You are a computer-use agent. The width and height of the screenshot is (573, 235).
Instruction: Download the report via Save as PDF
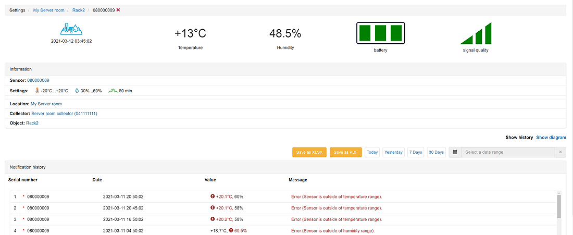[345, 152]
